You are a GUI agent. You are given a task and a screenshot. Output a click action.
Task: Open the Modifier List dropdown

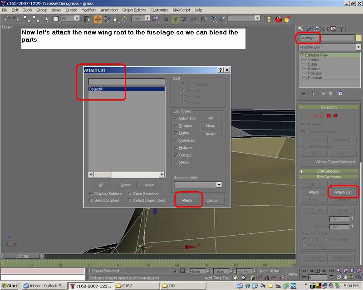point(358,47)
